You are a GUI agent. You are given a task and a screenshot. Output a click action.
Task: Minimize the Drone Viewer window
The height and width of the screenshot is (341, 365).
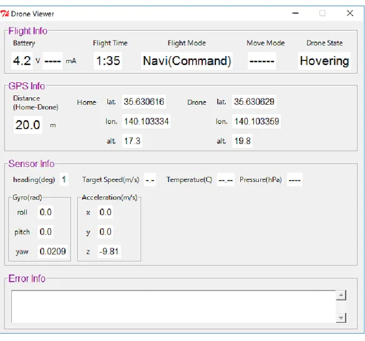click(295, 13)
